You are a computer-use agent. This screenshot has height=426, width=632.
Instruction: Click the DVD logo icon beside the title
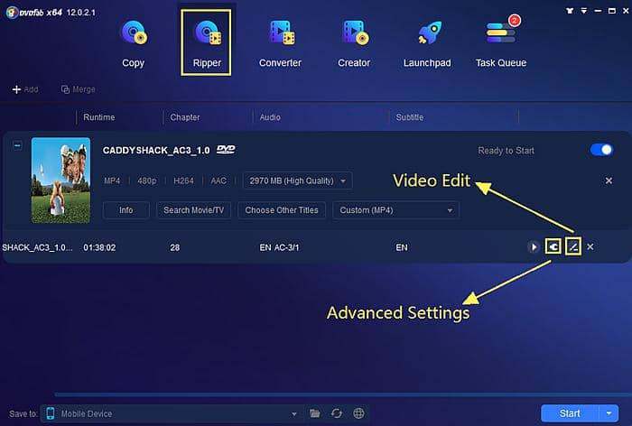pos(226,150)
